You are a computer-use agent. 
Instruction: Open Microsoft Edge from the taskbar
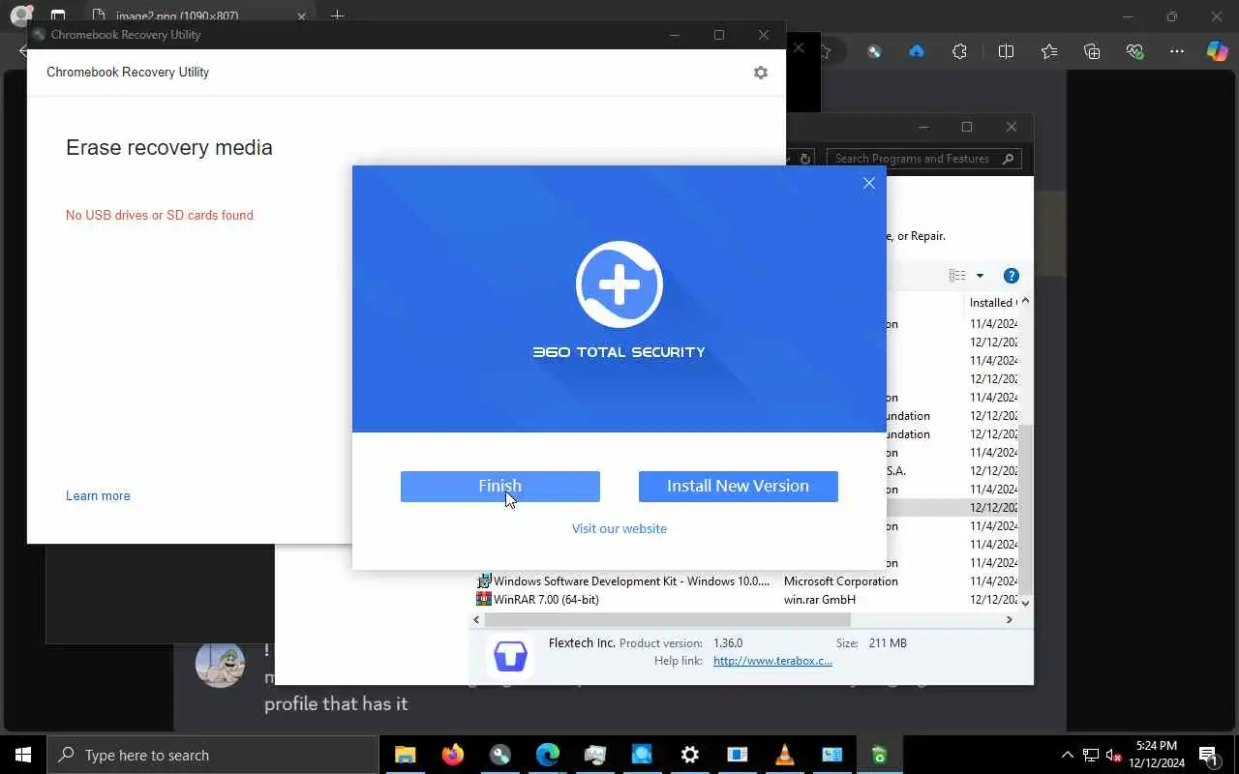click(548, 755)
